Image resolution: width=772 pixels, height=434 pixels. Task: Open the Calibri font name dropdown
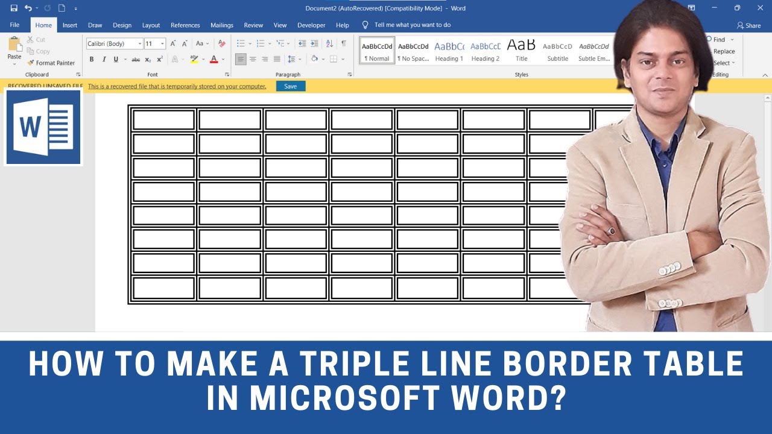coord(140,43)
